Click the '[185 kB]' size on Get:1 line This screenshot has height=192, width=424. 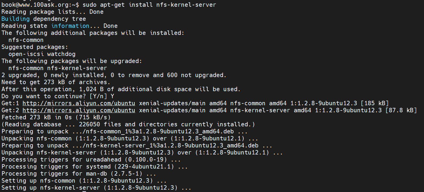tap(374, 103)
